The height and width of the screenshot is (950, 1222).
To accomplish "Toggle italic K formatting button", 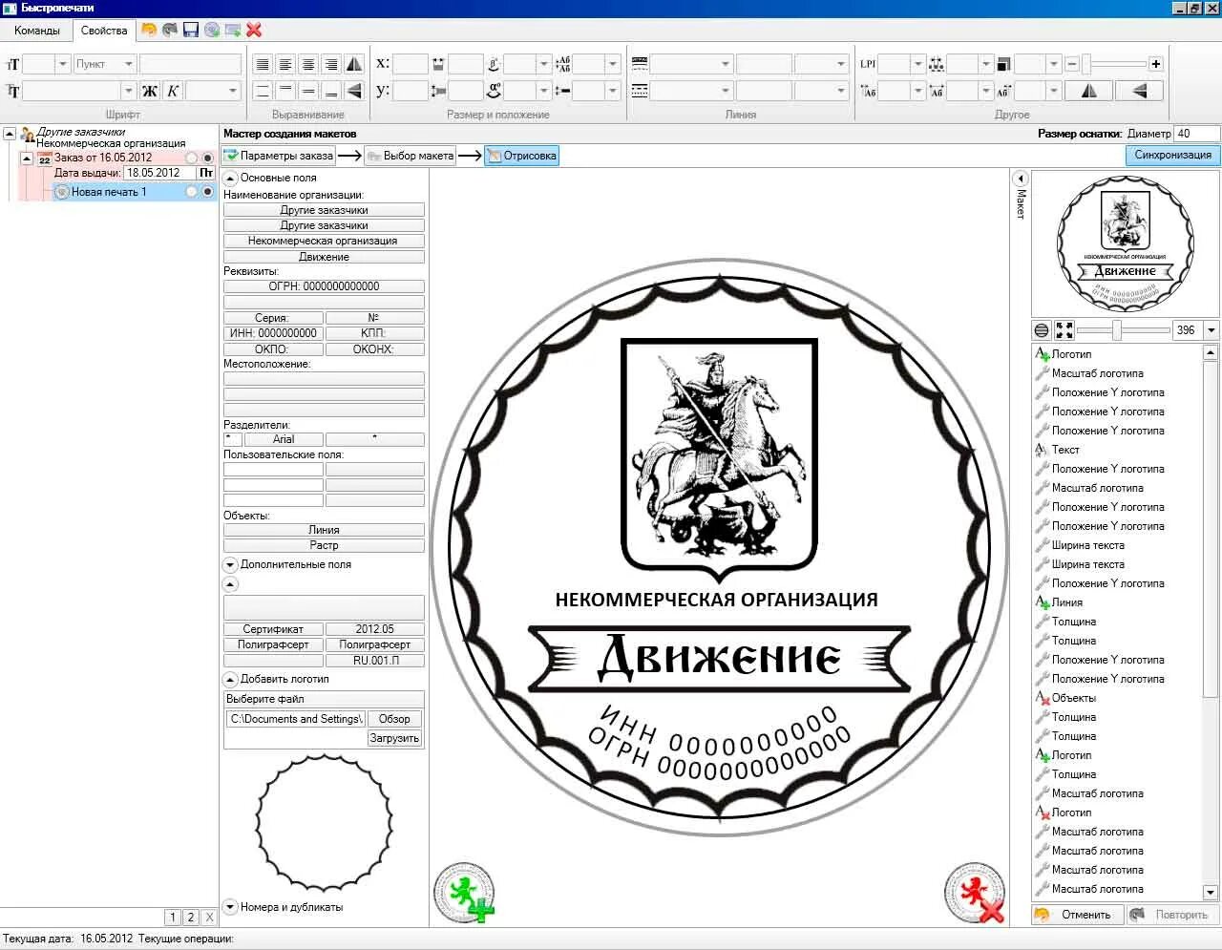I will pyautogui.click(x=173, y=91).
